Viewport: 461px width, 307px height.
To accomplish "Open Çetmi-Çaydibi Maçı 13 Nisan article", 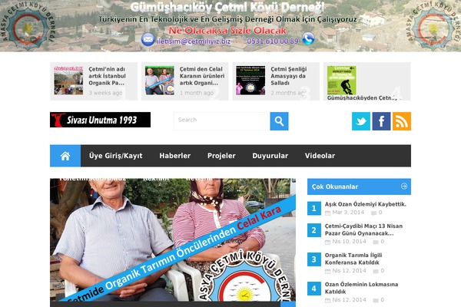I will point(363,229).
